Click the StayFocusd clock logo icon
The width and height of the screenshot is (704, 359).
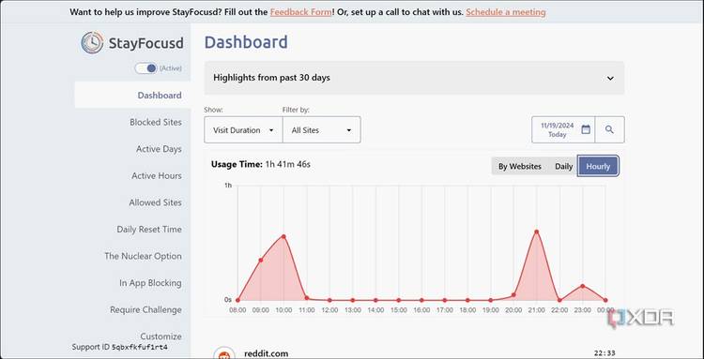(92, 43)
